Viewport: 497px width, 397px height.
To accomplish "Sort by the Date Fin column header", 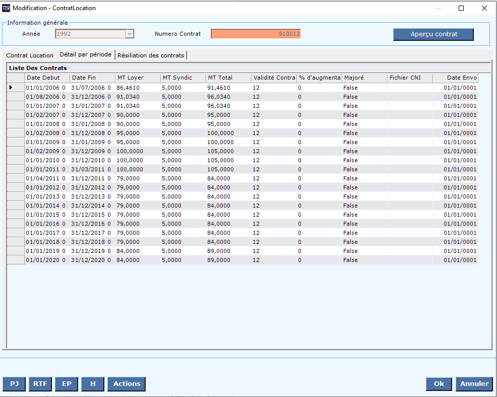I will [93, 78].
